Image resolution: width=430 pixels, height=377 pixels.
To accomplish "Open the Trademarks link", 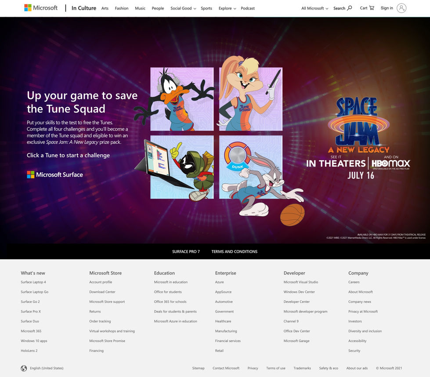I will (x=302, y=368).
